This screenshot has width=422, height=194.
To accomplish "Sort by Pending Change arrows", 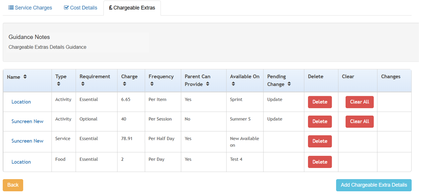I will (289, 84).
